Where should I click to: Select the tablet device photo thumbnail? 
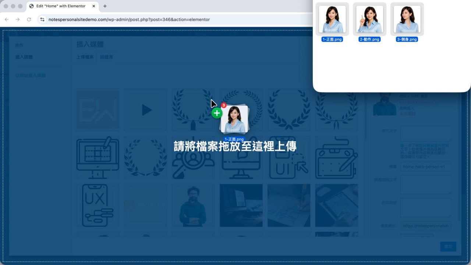pos(337,205)
